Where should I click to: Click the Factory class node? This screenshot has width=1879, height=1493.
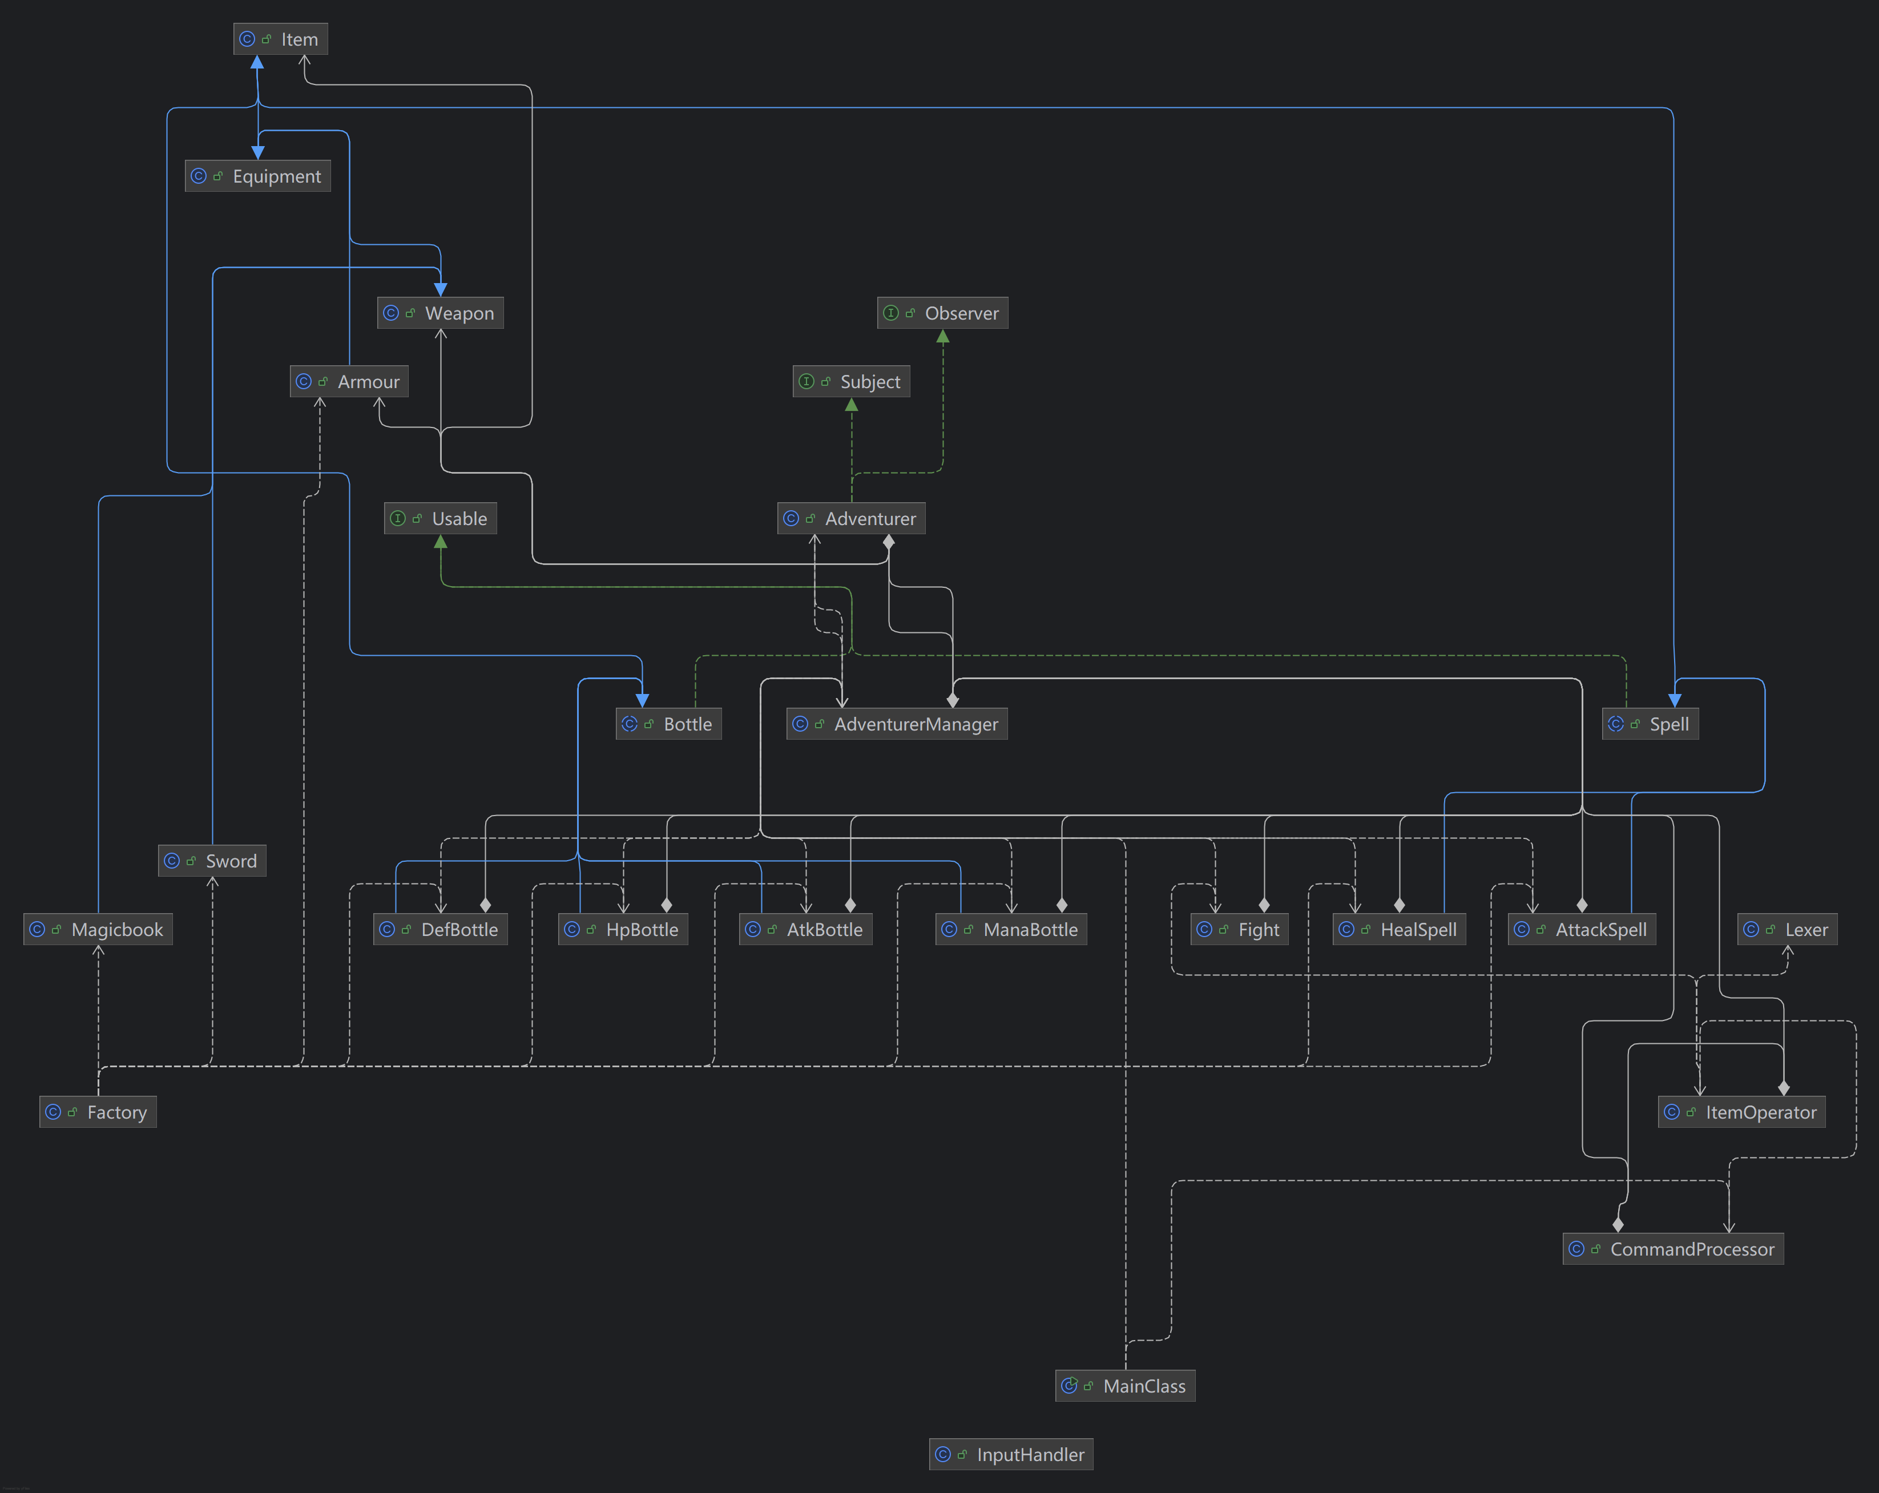(x=98, y=1112)
